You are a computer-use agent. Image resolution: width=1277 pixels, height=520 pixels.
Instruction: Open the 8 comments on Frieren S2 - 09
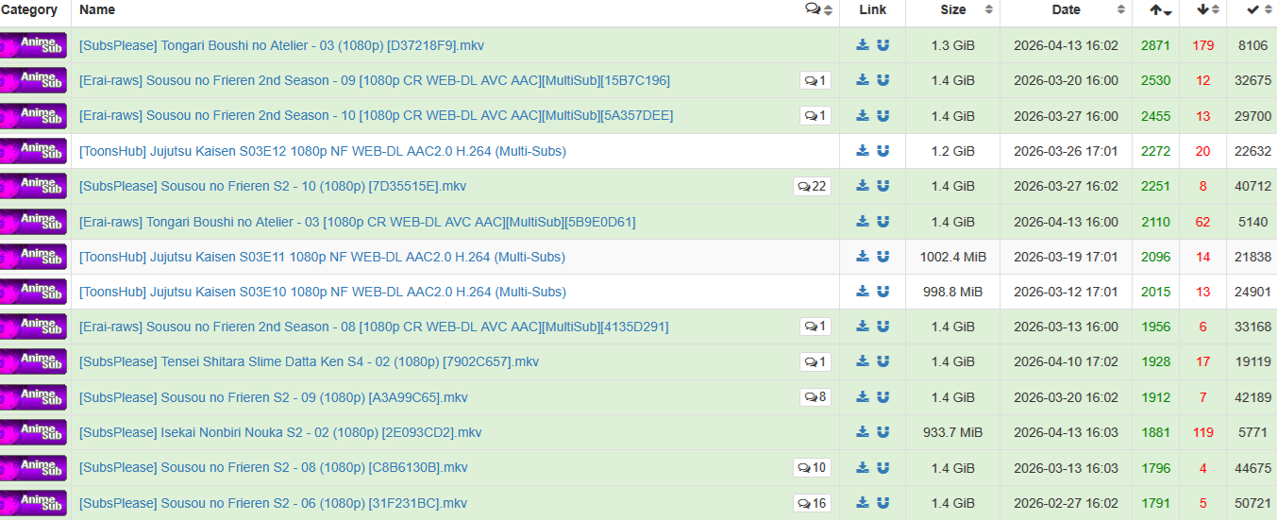tap(815, 397)
